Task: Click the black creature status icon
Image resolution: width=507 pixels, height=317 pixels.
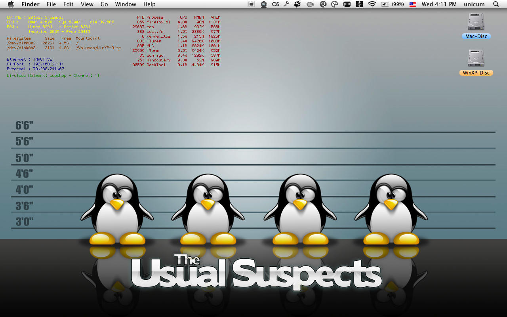Action: click(x=264, y=4)
